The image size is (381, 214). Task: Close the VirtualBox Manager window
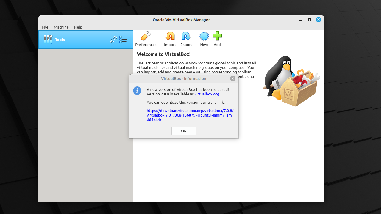[x=318, y=20]
